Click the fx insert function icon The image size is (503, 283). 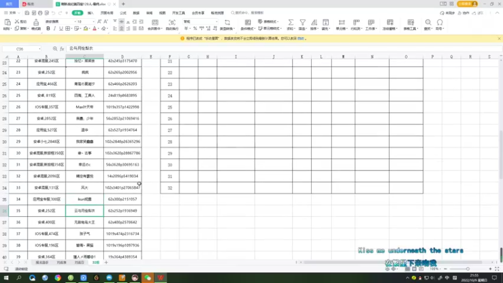coord(62,49)
